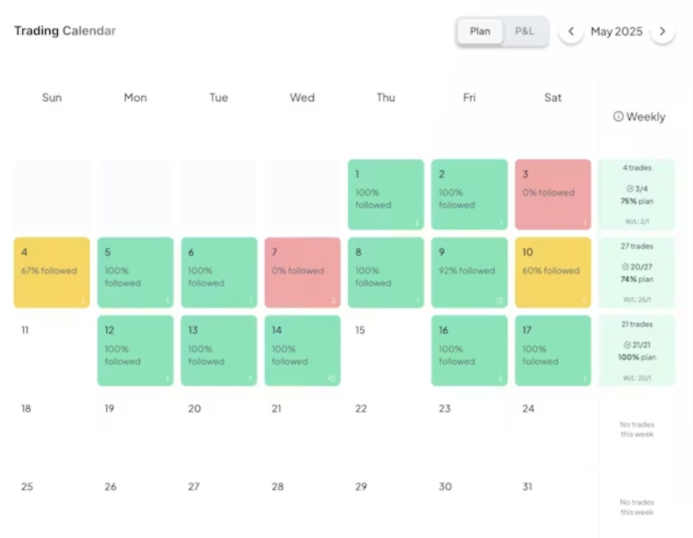View weekly summary with 21 trades

click(637, 351)
